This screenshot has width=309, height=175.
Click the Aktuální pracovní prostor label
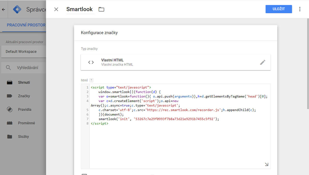[x=24, y=42]
